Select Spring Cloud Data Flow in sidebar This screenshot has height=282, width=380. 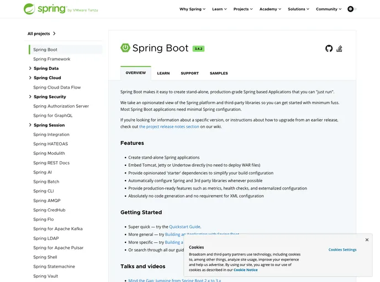pyautogui.click(x=57, y=88)
